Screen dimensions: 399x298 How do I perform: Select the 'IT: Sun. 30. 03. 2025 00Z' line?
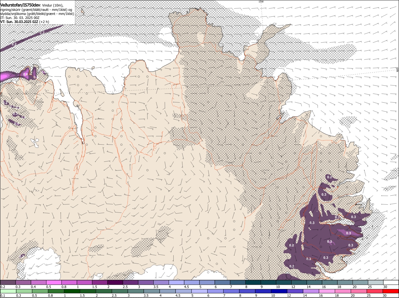click(20, 18)
